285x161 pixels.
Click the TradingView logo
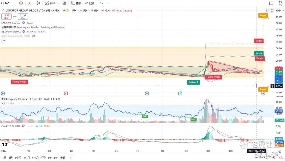[5, 145]
